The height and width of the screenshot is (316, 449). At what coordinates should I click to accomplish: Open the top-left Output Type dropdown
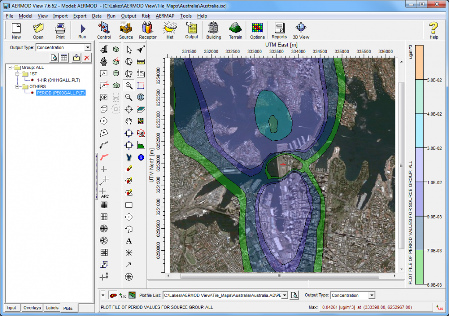click(x=88, y=47)
